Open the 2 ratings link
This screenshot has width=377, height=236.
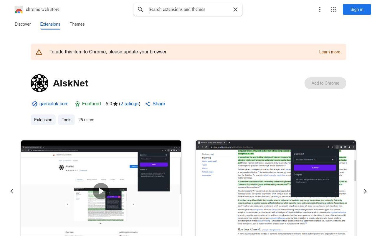[130, 104]
